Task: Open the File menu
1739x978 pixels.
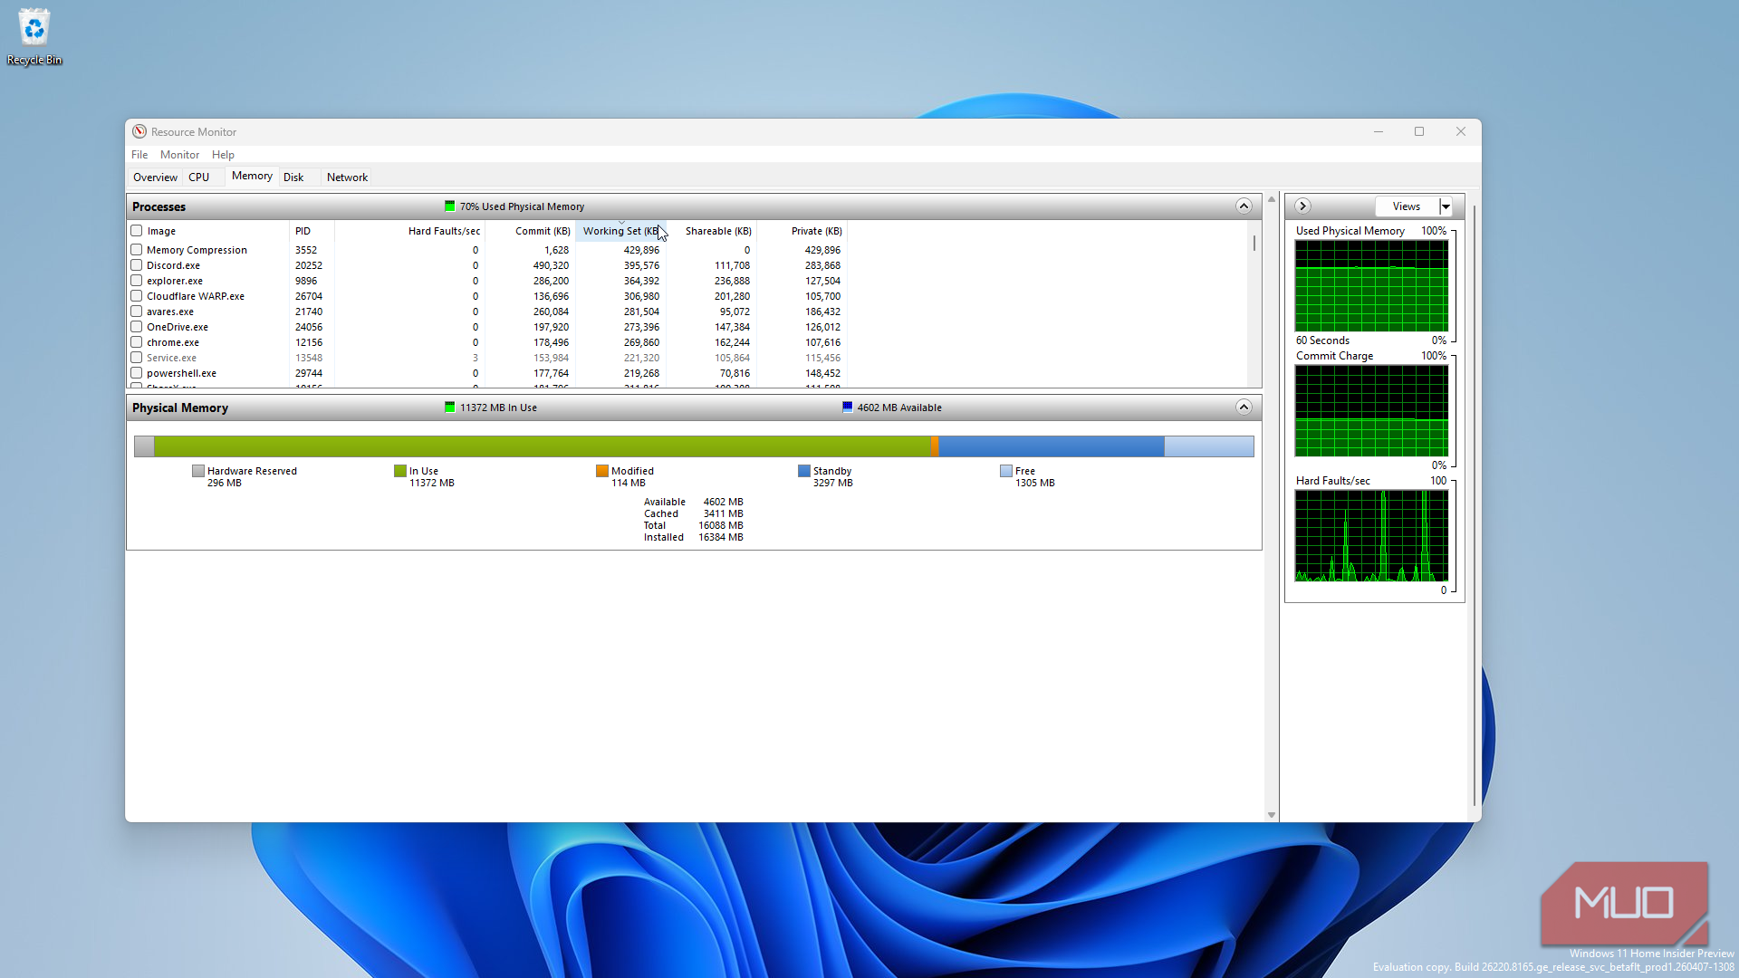Action: [139, 155]
